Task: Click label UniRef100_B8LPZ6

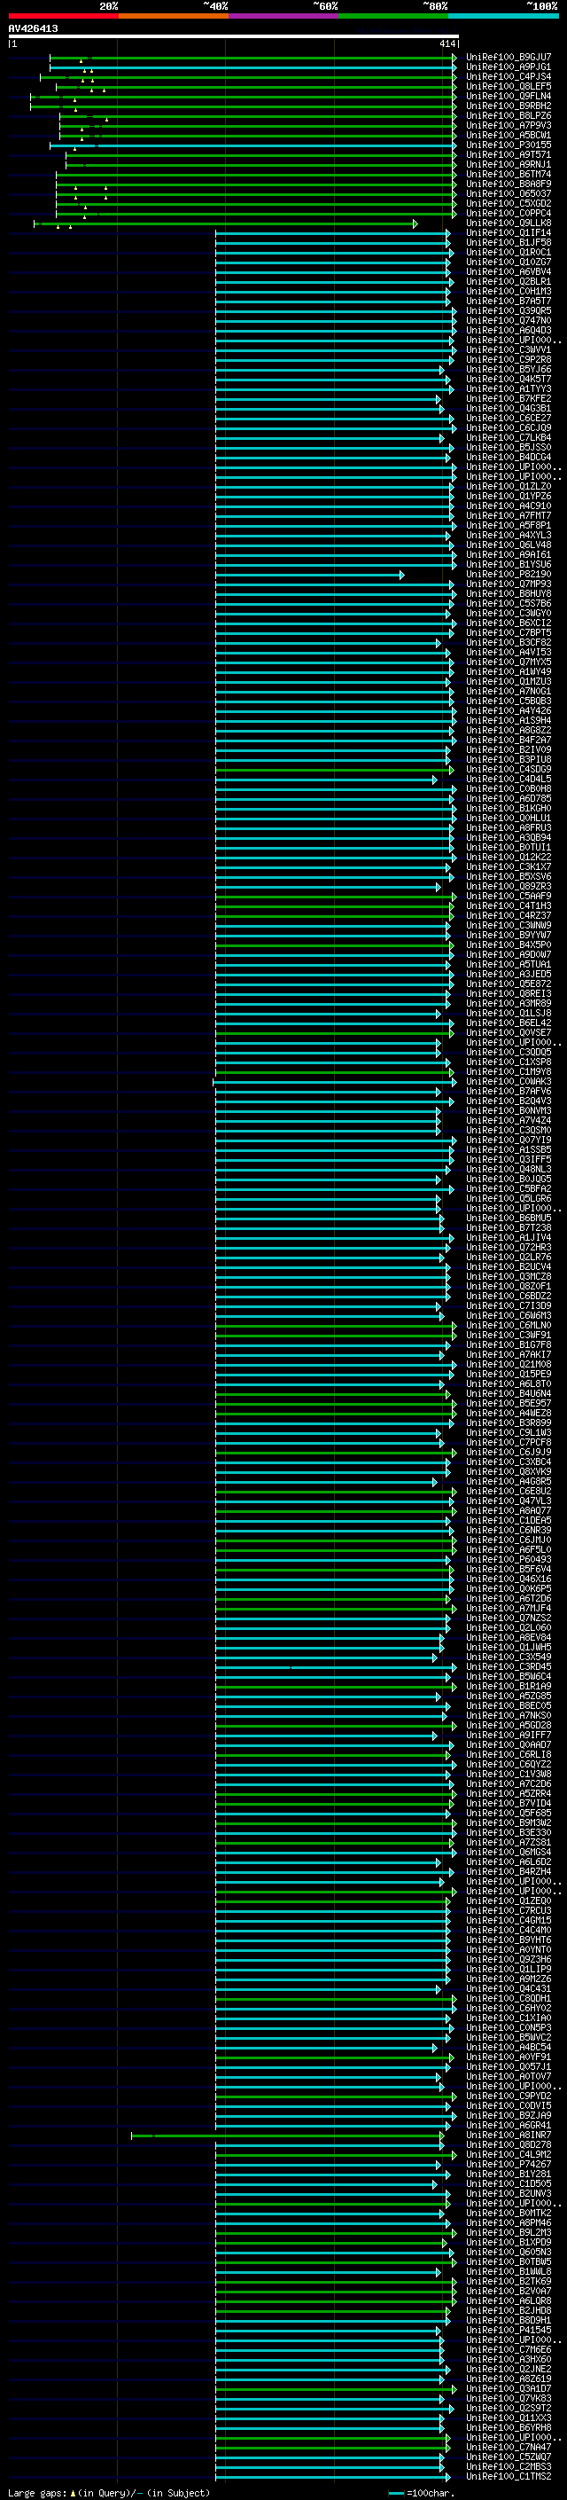Action: point(509,115)
